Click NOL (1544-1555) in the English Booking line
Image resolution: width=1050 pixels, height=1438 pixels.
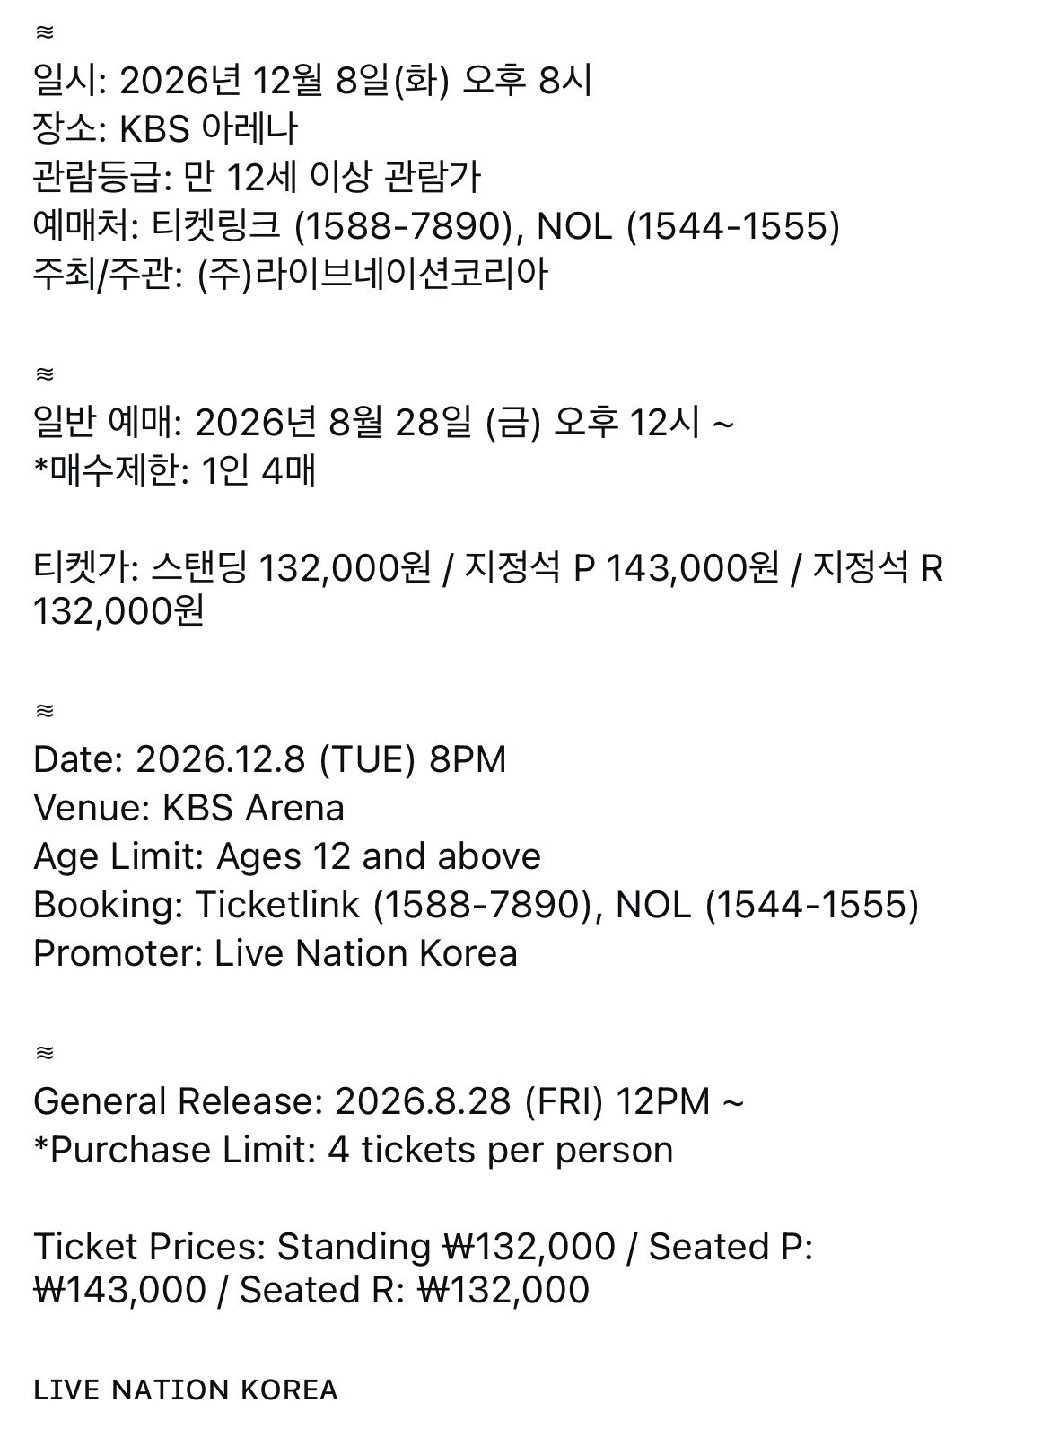click(767, 905)
